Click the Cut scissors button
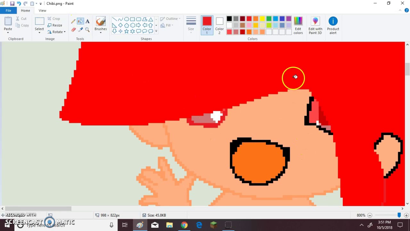410x231 pixels. click(x=21, y=19)
